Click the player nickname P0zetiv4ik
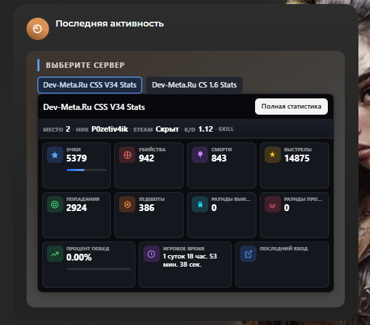 click(x=110, y=129)
